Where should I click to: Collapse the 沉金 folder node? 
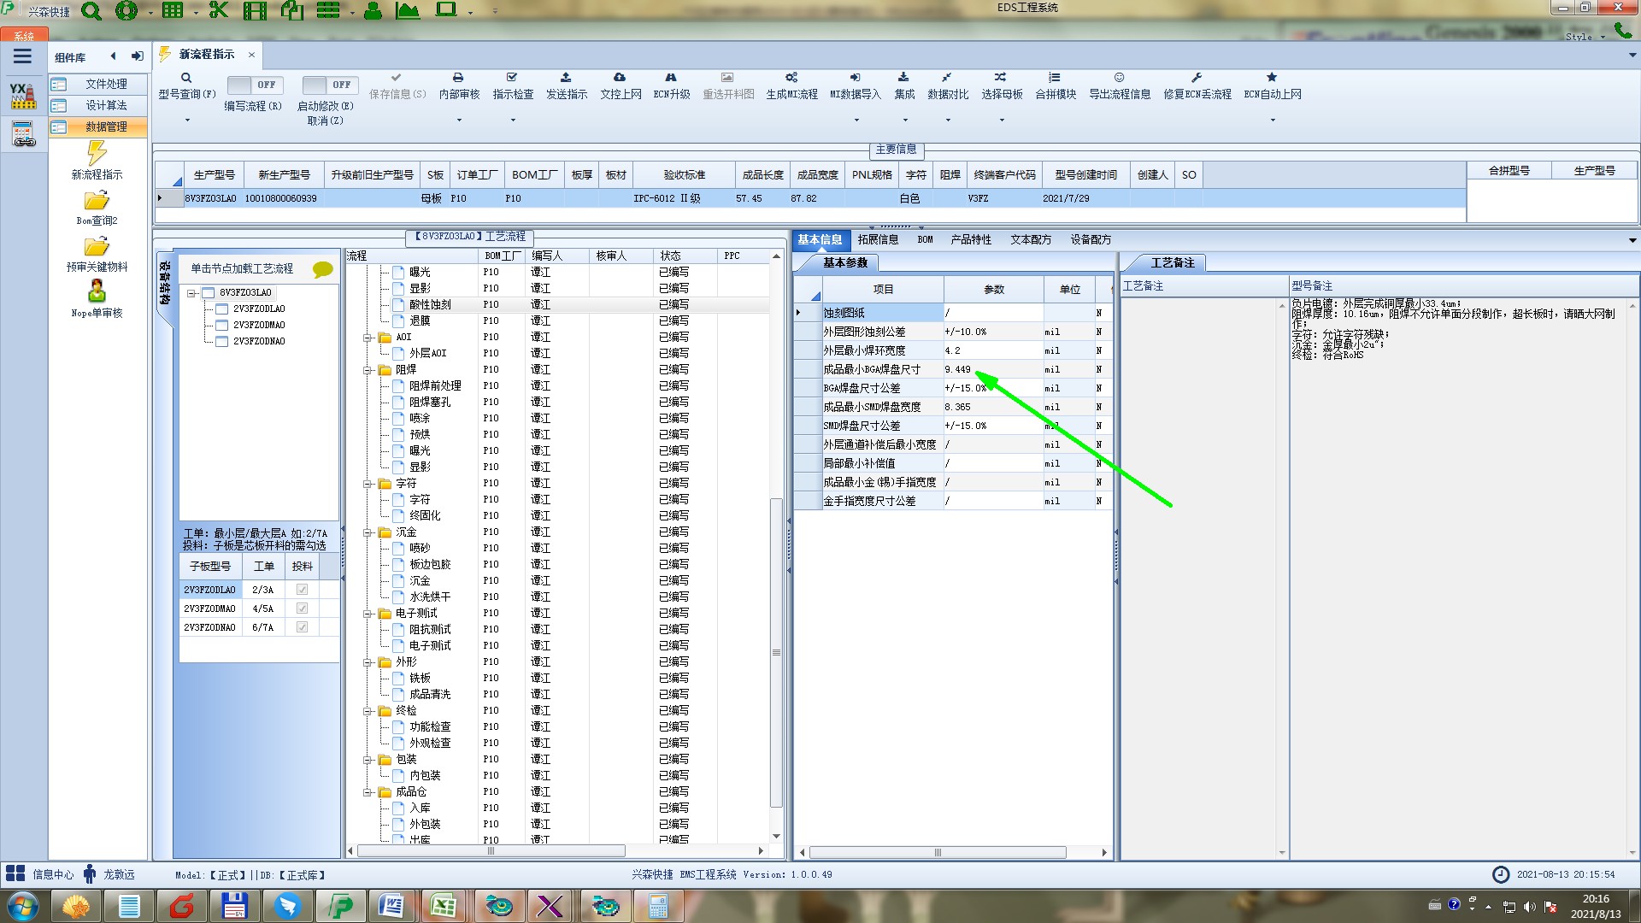pyautogui.click(x=368, y=532)
